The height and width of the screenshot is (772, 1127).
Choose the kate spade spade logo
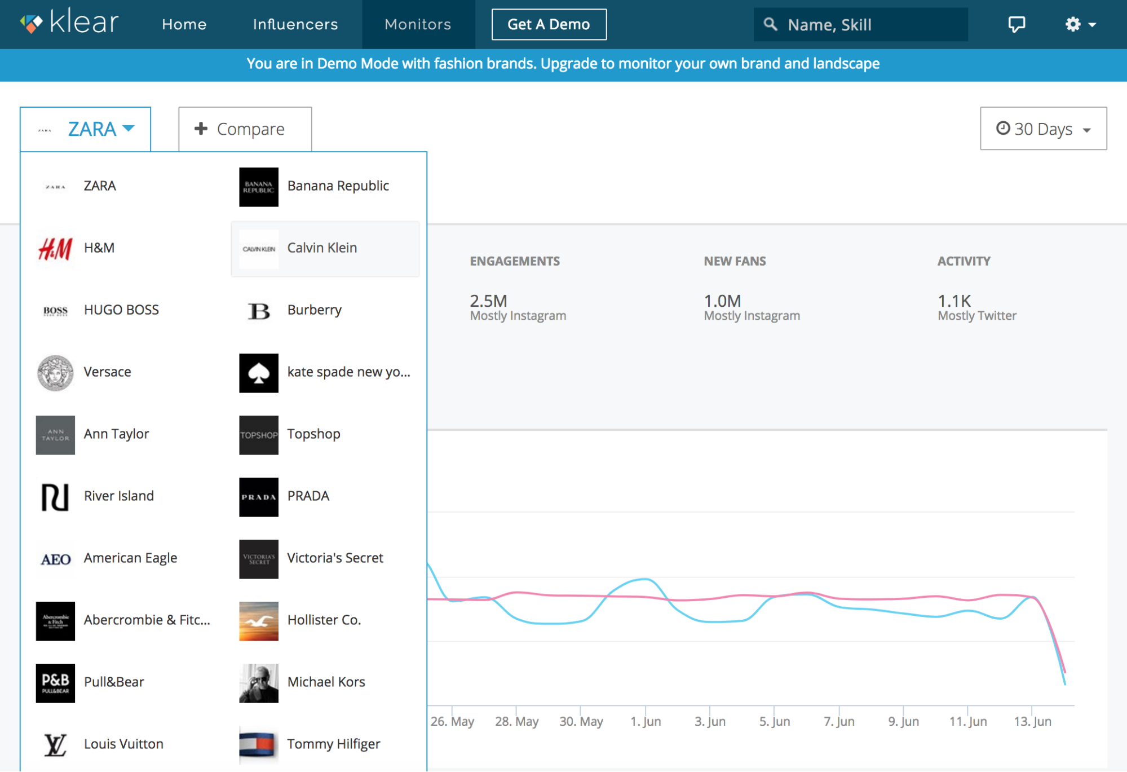click(x=259, y=373)
